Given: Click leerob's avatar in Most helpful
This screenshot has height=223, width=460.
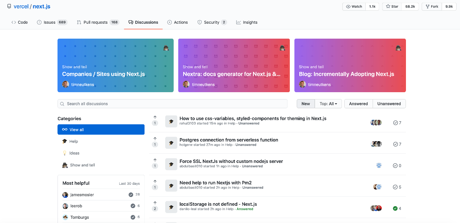Looking at the screenshot, I should [66, 206].
